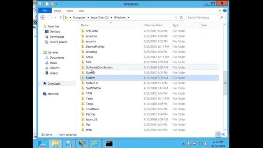This screenshot has width=263, height=148.
Task: Open Server Manager on the taskbar
Action: tap(42, 144)
